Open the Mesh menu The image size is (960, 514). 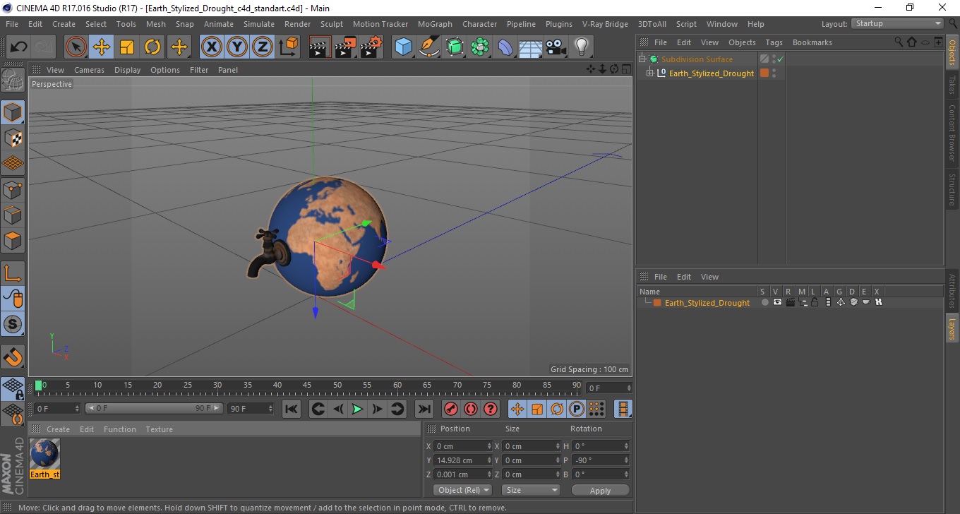pyautogui.click(x=155, y=24)
